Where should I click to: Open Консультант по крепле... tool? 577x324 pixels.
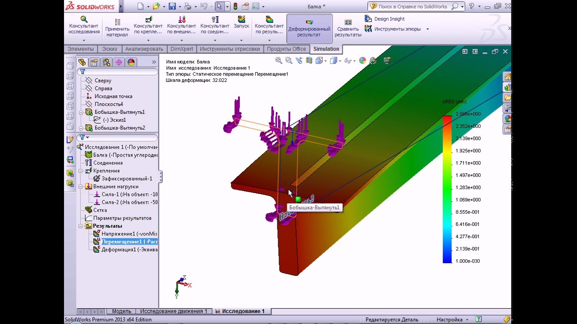[148, 28]
